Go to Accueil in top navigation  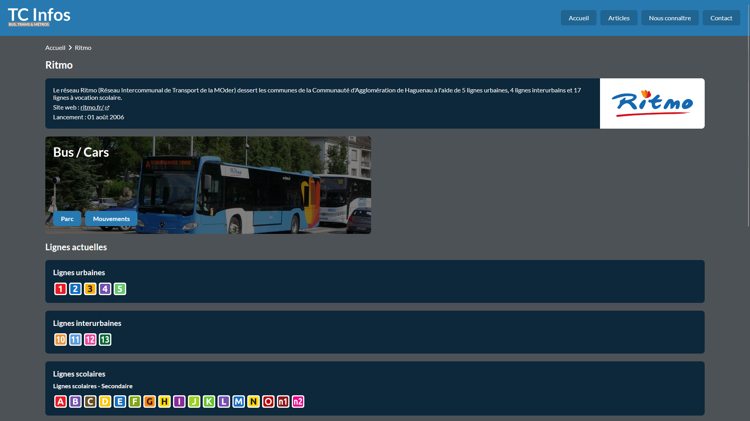point(579,18)
